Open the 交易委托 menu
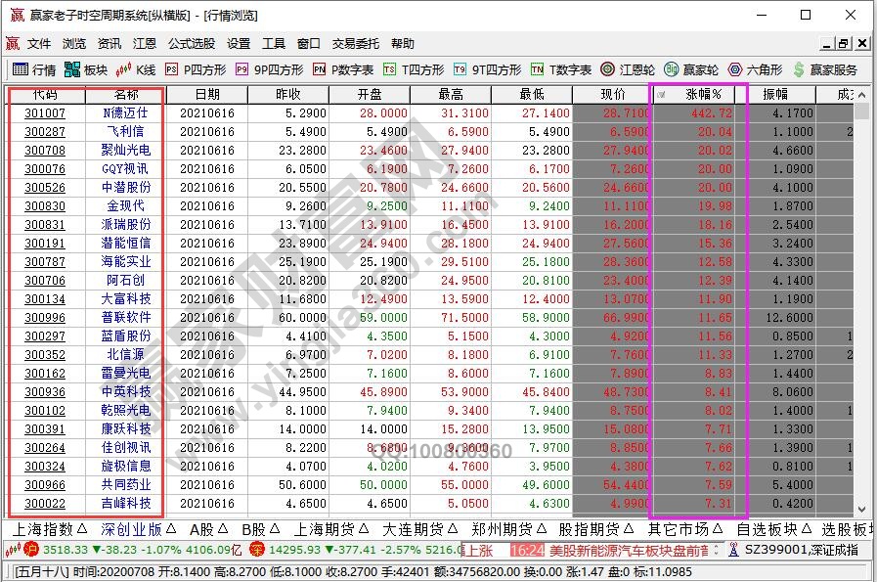 [x=356, y=44]
